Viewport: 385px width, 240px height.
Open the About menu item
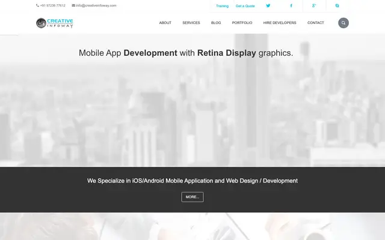click(x=165, y=23)
